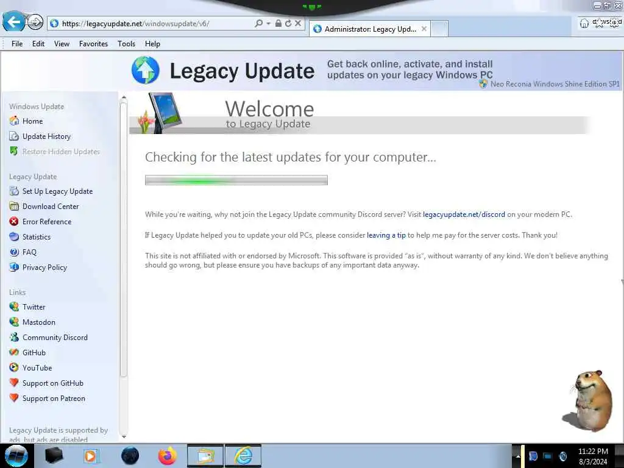Click the Home sidebar icon
Viewport: 624px width, 468px height.
[x=14, y=121]
